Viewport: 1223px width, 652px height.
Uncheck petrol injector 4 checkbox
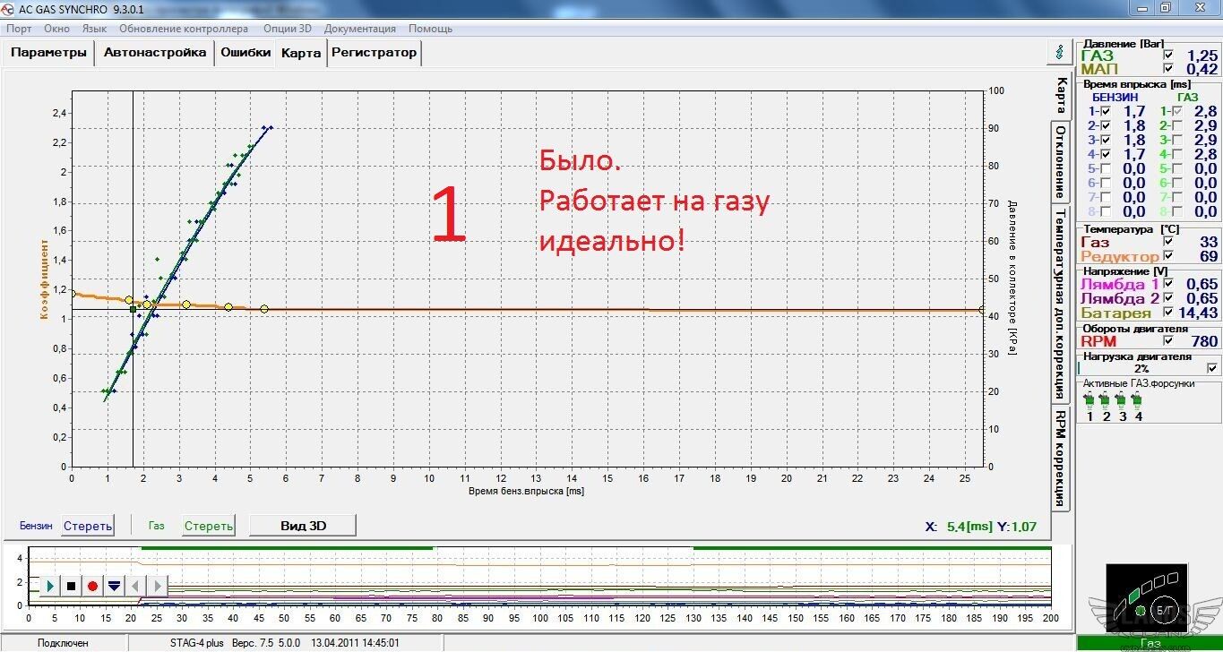pyautogui.click(x=1106, y=155)
